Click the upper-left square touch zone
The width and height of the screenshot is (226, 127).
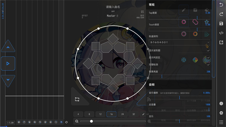pyautogui.click(x=96, y=46)
